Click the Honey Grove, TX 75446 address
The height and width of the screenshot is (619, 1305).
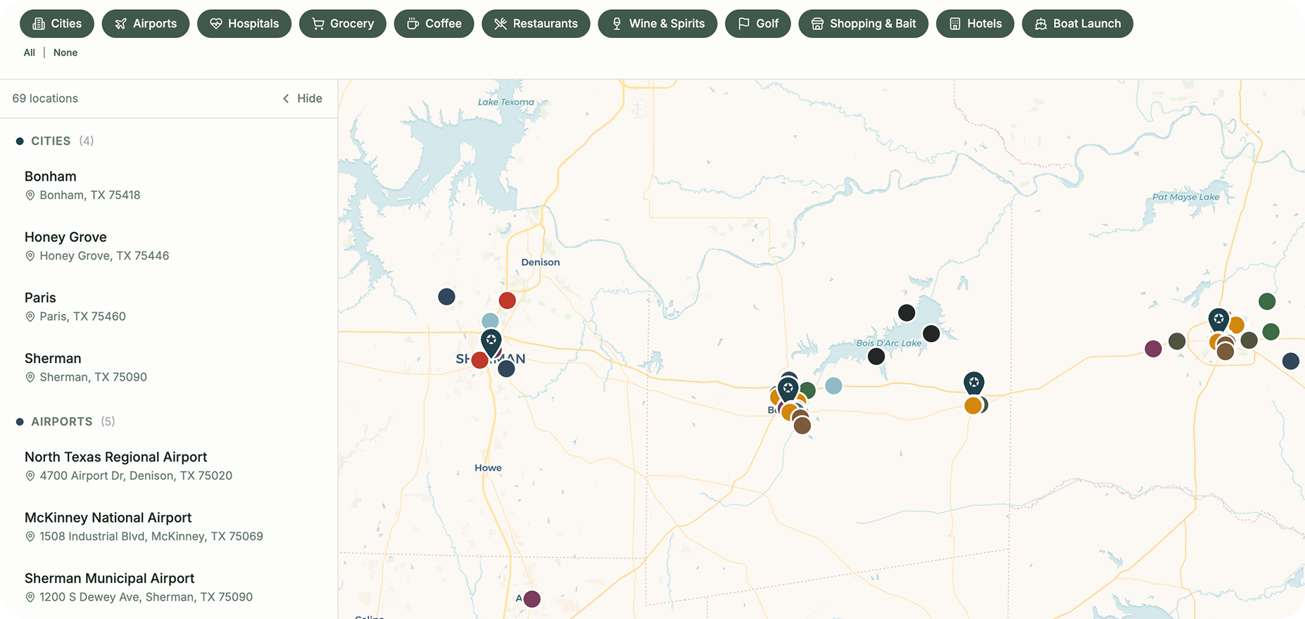[x=104, y=256]
